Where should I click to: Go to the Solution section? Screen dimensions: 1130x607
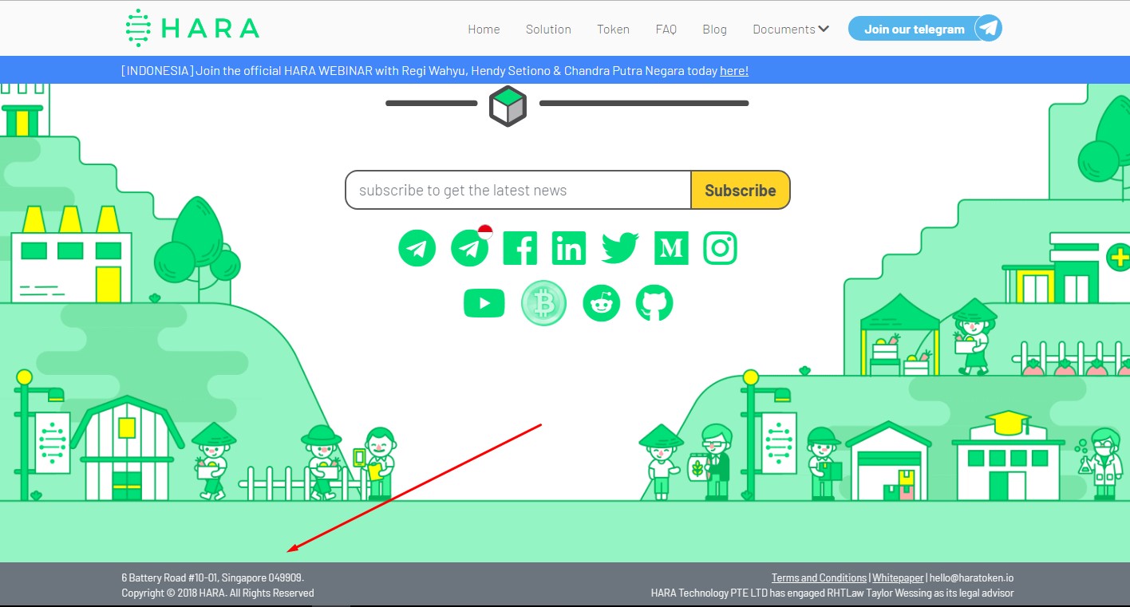548,30
